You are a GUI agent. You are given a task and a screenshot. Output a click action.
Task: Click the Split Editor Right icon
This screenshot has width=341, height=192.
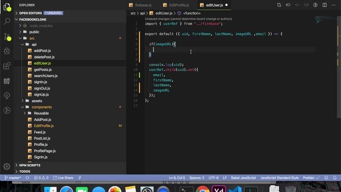[x=324, y=5]
